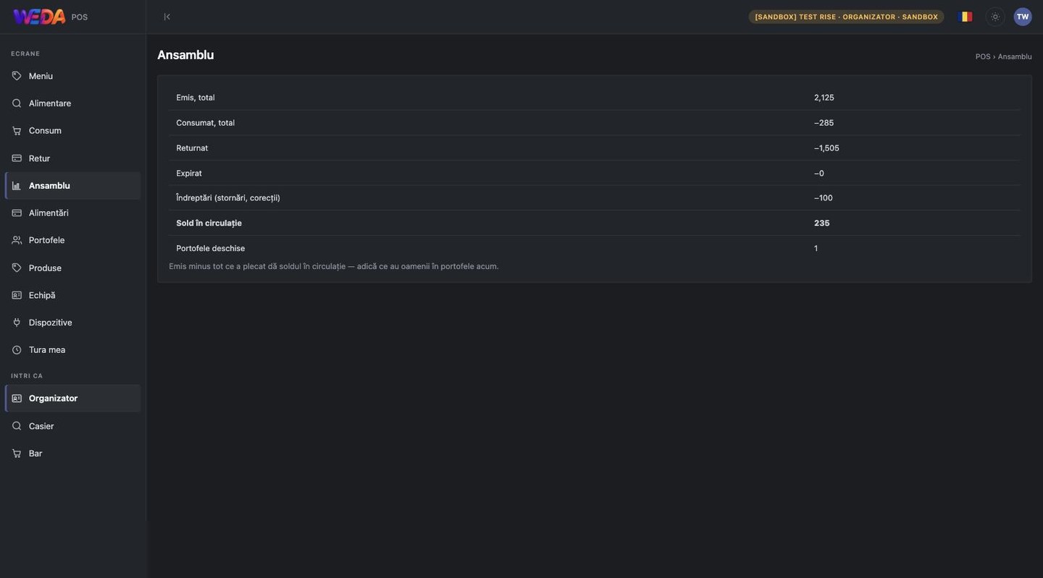Open the Consum screen
The width and height of the screenshot is (1043, 578).
click(x=72, y=131)
